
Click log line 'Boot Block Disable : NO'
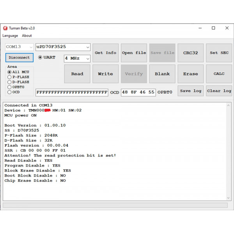tap(35, 175)
